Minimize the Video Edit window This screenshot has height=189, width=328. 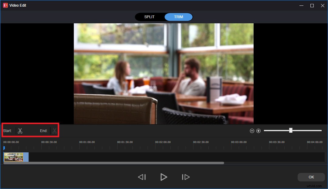click(301, 5)
